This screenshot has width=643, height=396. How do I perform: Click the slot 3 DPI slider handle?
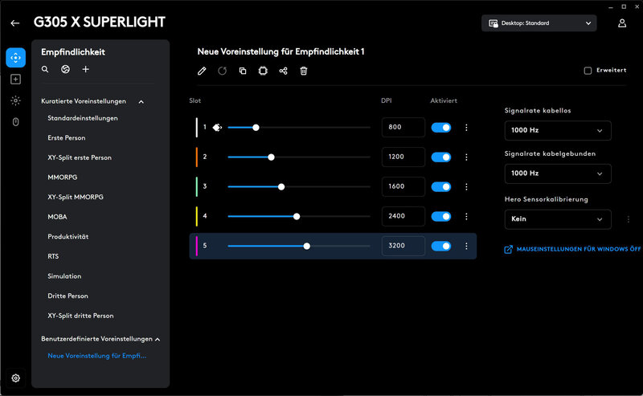pyautogui.click(x=281, y=186)
